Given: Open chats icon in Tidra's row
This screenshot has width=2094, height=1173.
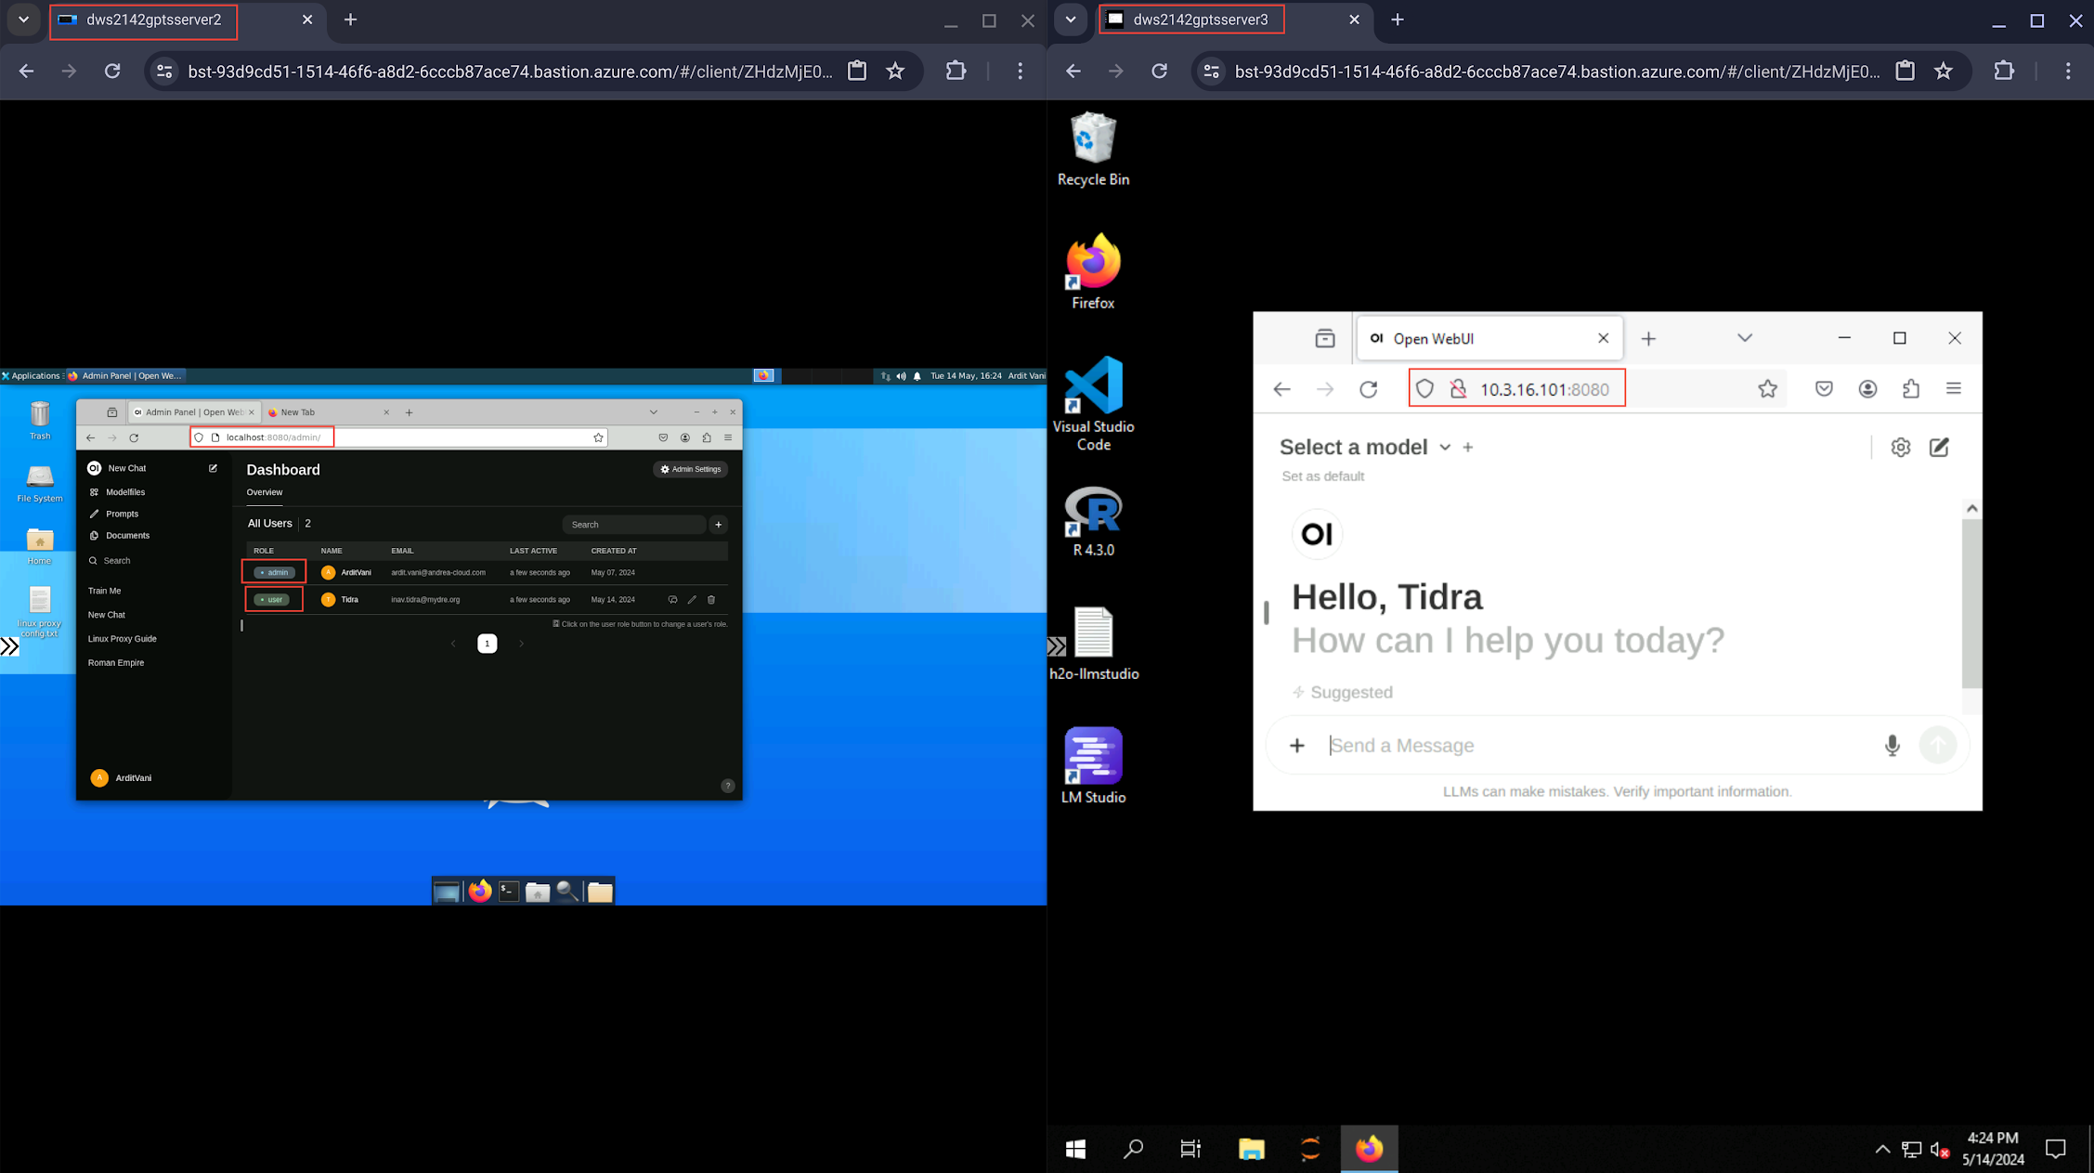Looking at the screenshot, I should pyautogui.click(x=672, y=600).
